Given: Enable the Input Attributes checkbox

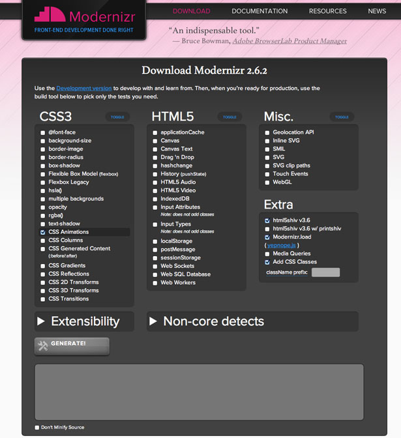Looking at the screenshot, I should coord(155,207).
